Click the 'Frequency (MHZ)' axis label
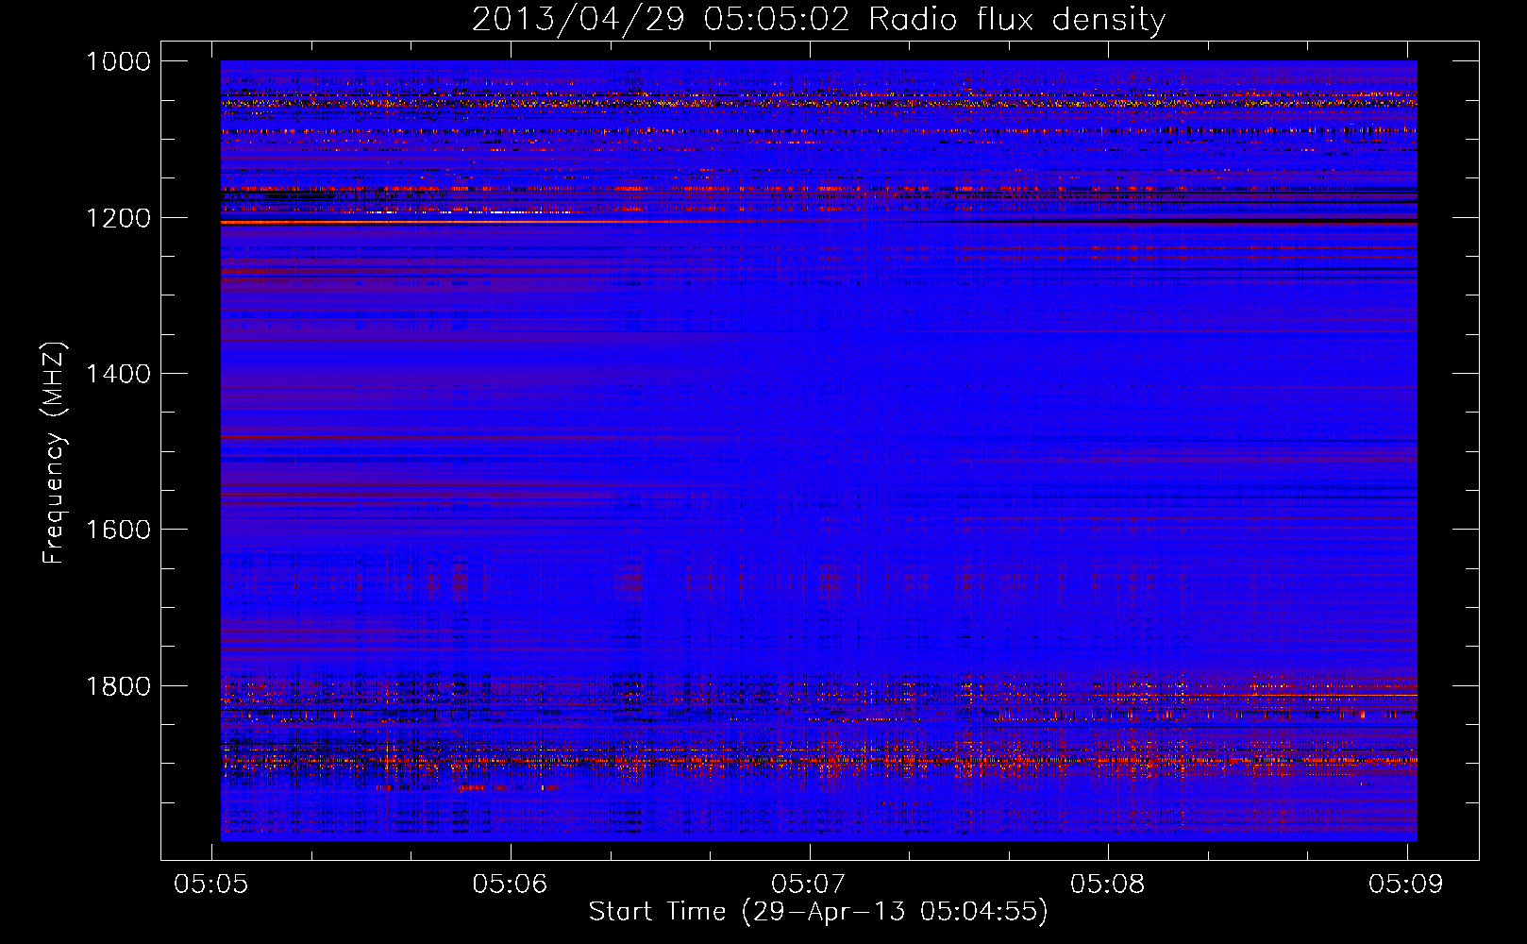The image size is (1527, 944). click(55, 454)
